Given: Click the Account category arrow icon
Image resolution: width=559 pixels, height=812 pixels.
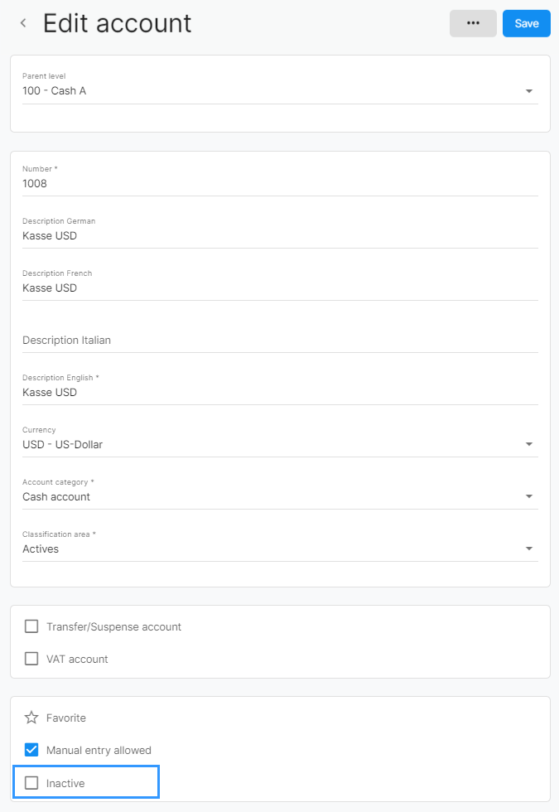Looking at the screenshot, I should [x=529, y=496].
